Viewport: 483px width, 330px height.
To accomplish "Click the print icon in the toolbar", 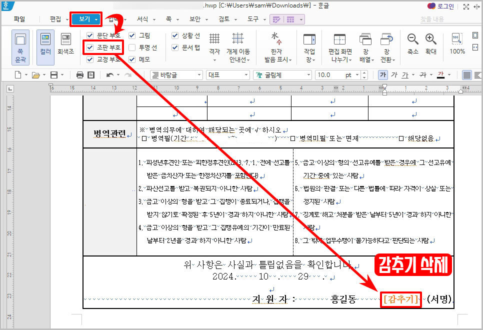I will tap(79, 74).
